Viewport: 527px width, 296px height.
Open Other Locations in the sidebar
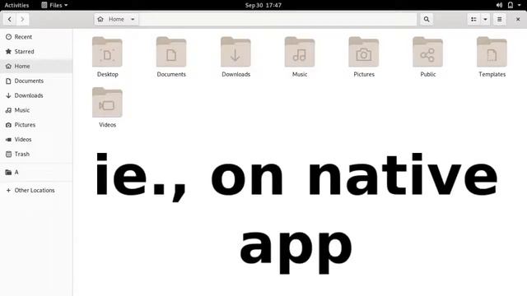point(36,190)
